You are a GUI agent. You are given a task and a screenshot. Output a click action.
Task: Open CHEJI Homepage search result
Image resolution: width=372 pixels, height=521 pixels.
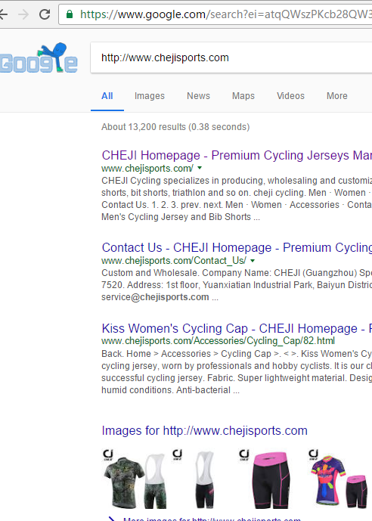(x=237, y=155)
